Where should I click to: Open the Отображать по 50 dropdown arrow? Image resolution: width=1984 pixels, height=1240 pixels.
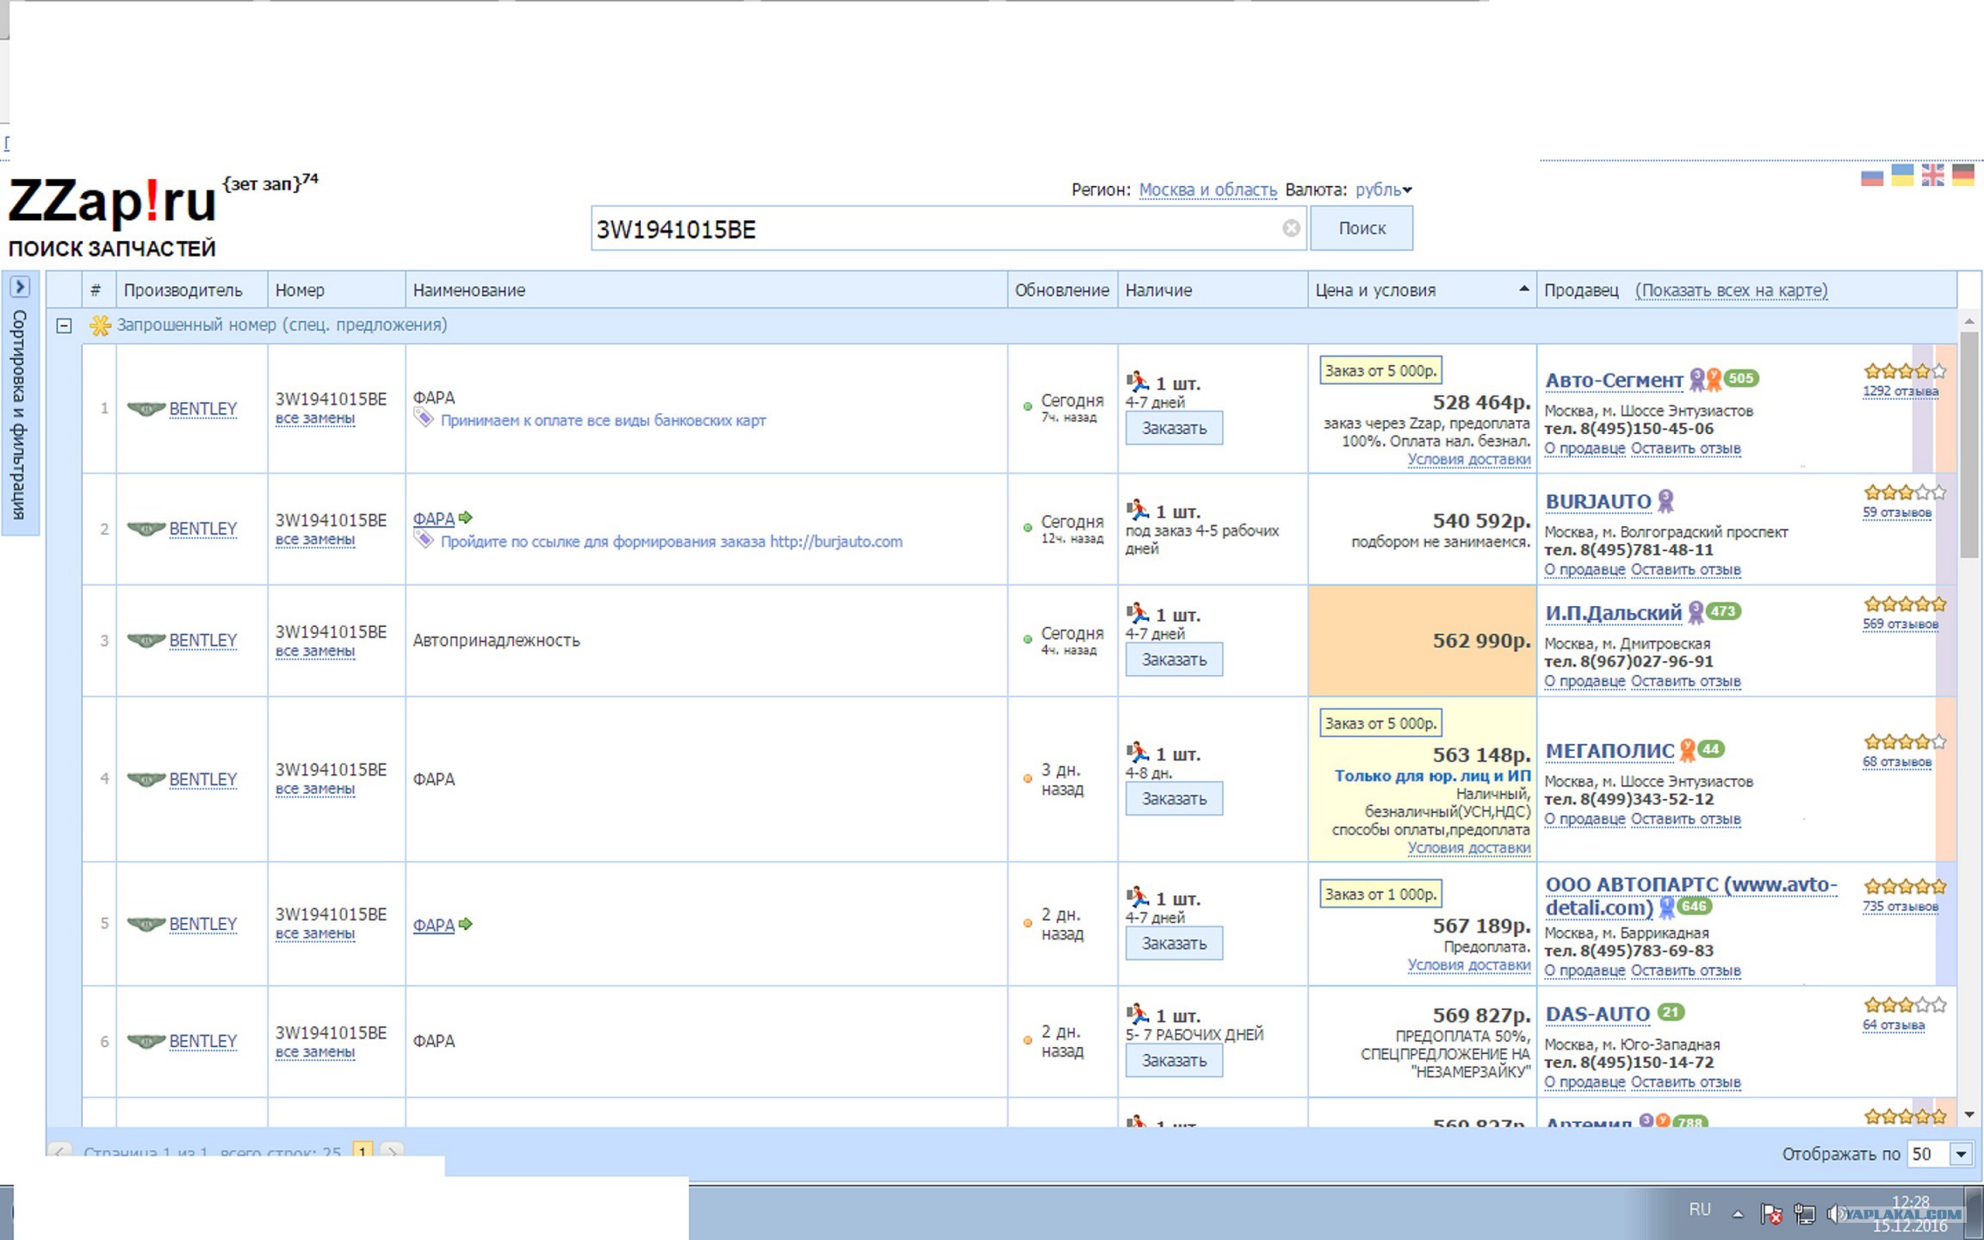point(1961,1154)
